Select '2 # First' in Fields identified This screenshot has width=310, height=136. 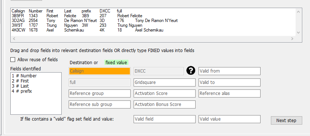click(x=20, y=81)
